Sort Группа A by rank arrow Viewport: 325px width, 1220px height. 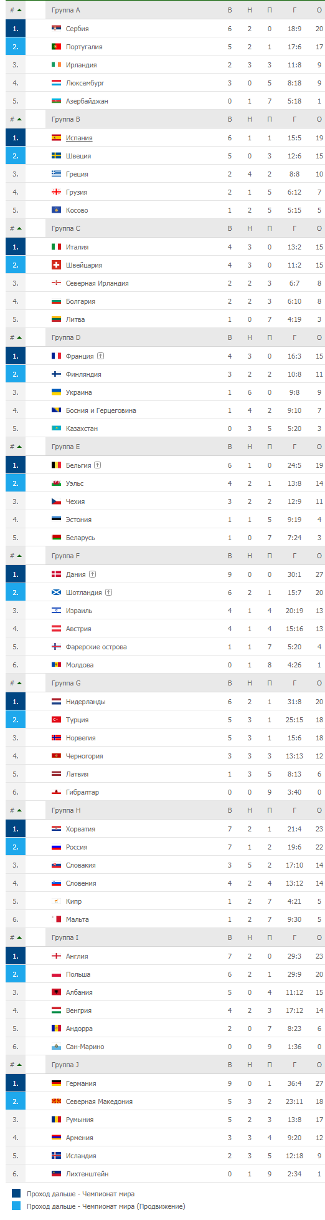19,10
